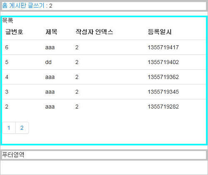Select the 제목 column header
The image size is (208, 175).
point(51,32)
